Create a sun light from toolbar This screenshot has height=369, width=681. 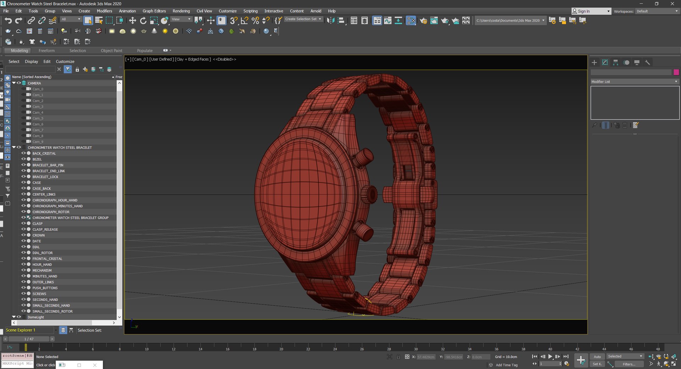165,31
